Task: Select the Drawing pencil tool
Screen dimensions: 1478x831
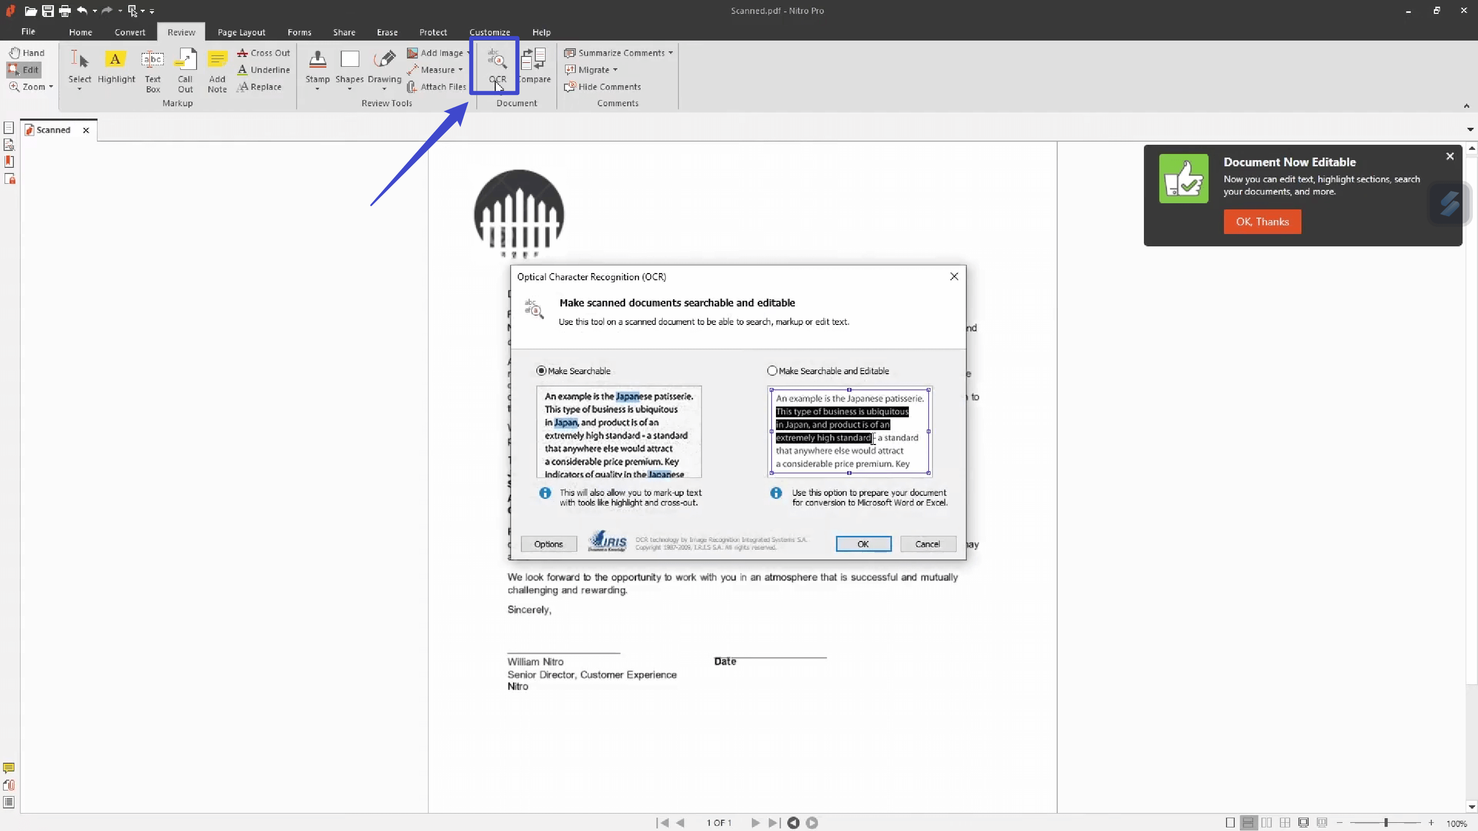Action: coord(384,60)
